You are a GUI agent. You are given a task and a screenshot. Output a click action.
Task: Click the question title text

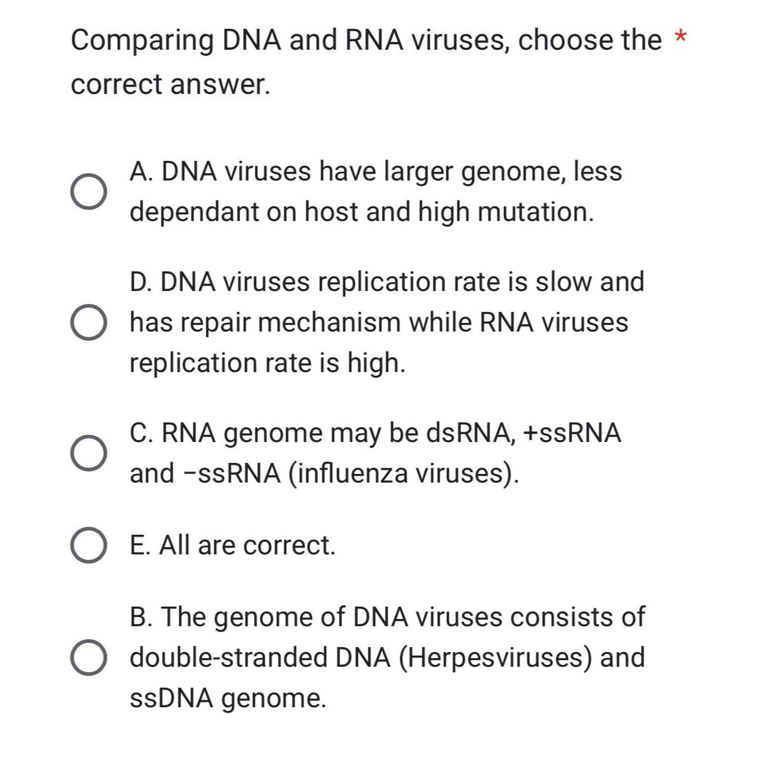pos(362,41)
